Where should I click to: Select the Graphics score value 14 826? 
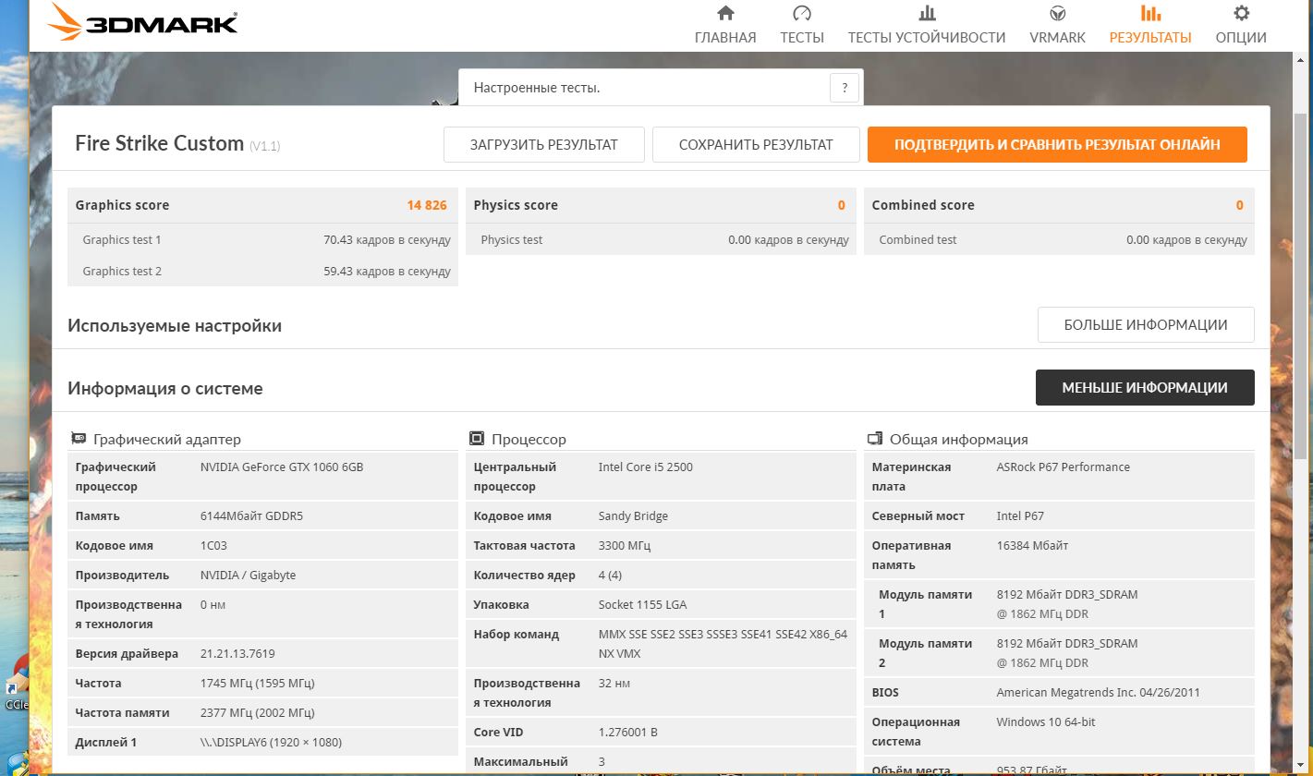pos(427,205)
